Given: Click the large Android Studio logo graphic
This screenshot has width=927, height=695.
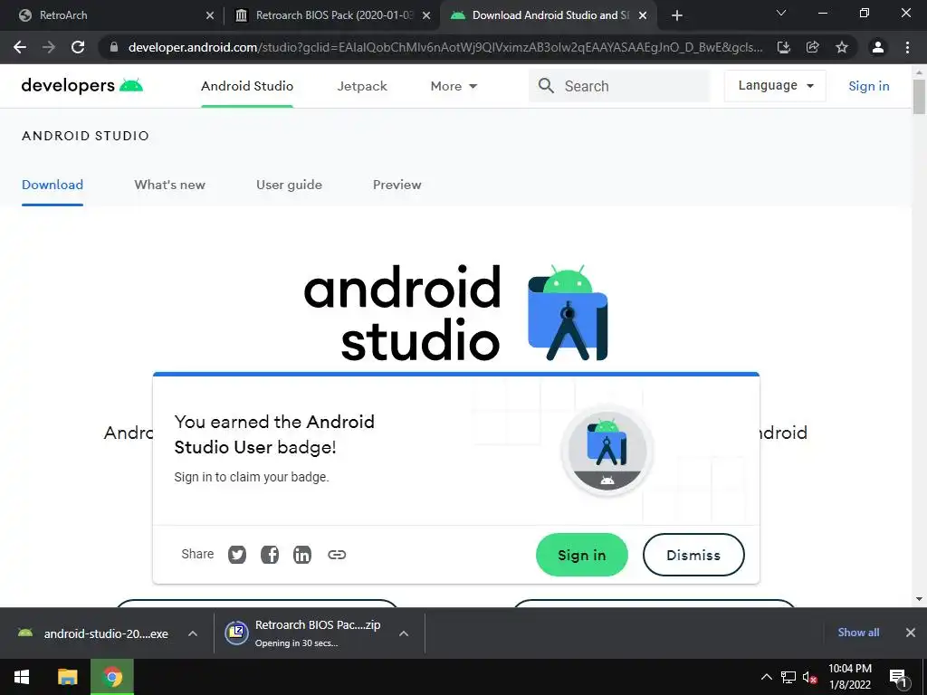Looking at the screenshot, I should click(x=568, y=312).
